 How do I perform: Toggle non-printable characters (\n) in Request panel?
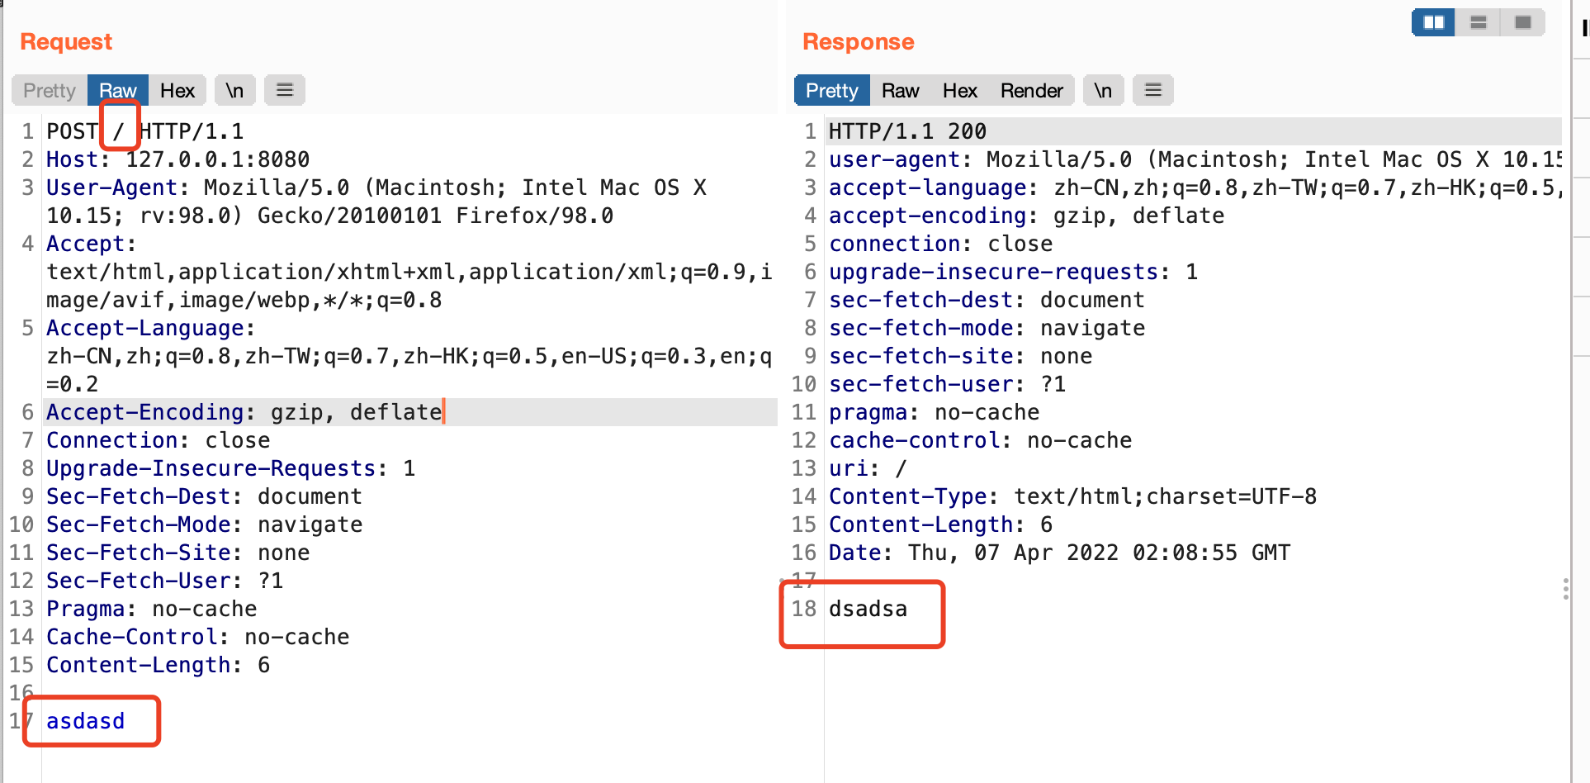tap(235, 90)
